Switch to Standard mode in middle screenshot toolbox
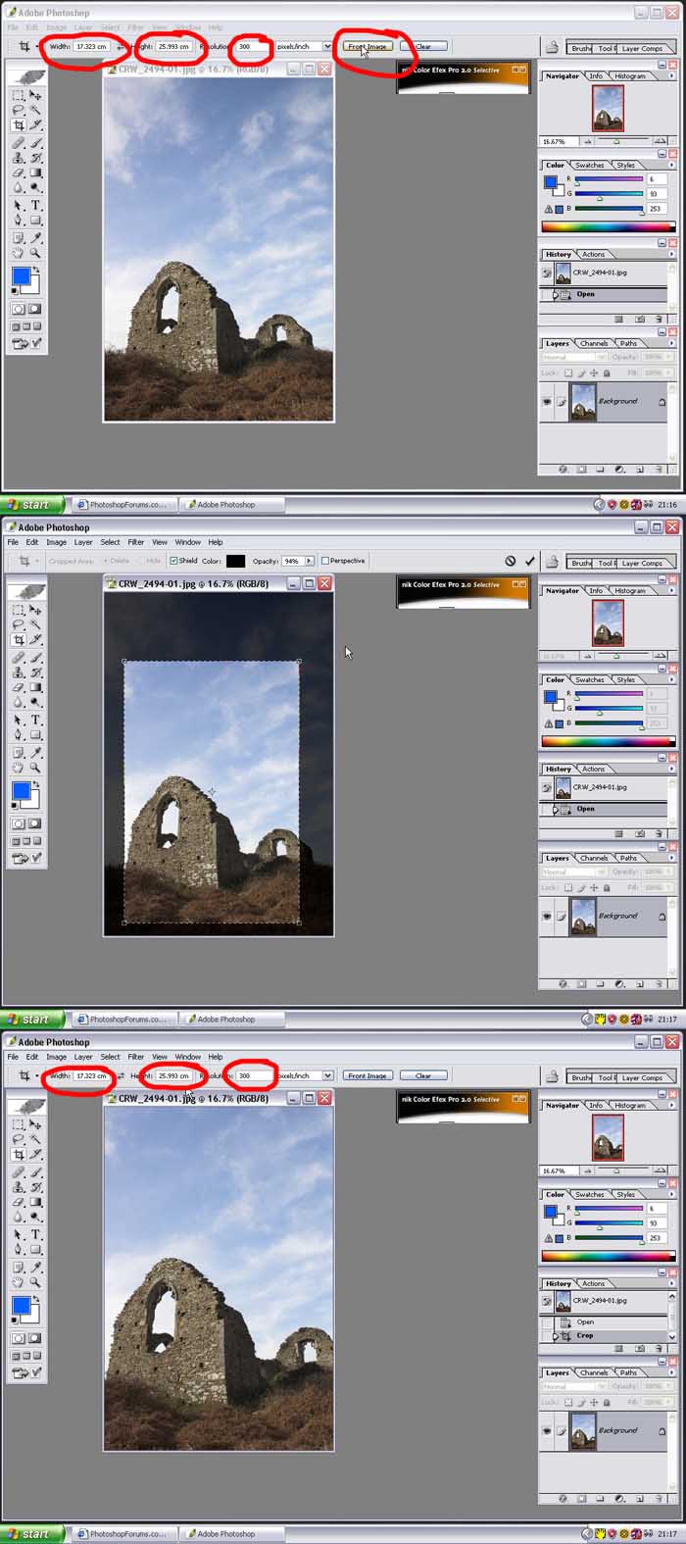This screenshot has width=686, height=1544. pos(19,824)
